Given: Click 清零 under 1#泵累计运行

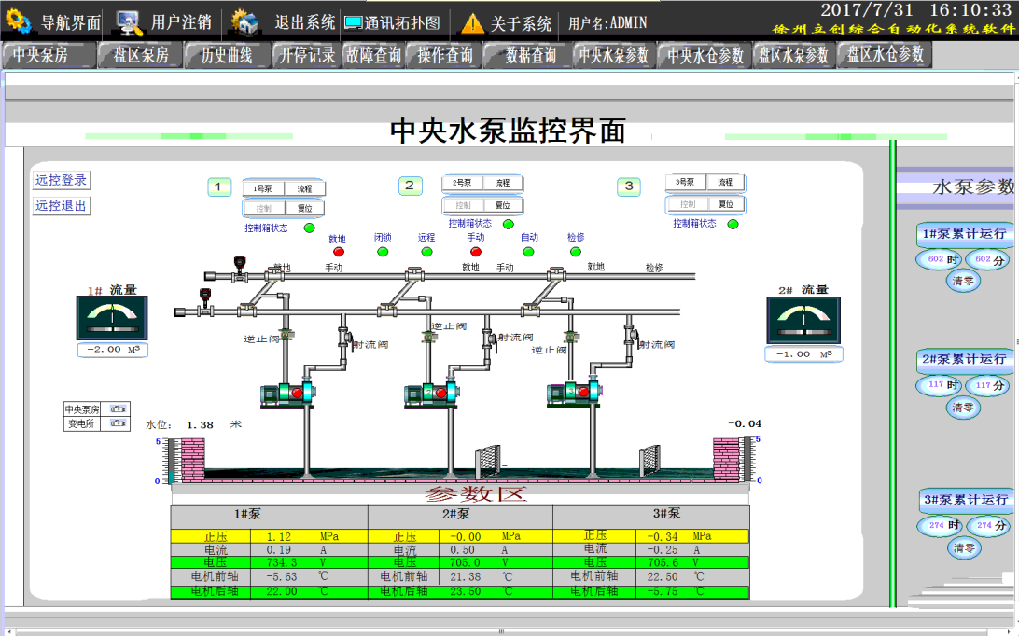Looking at the screenshot, I should pyautogui.click(x=964, y=281).
